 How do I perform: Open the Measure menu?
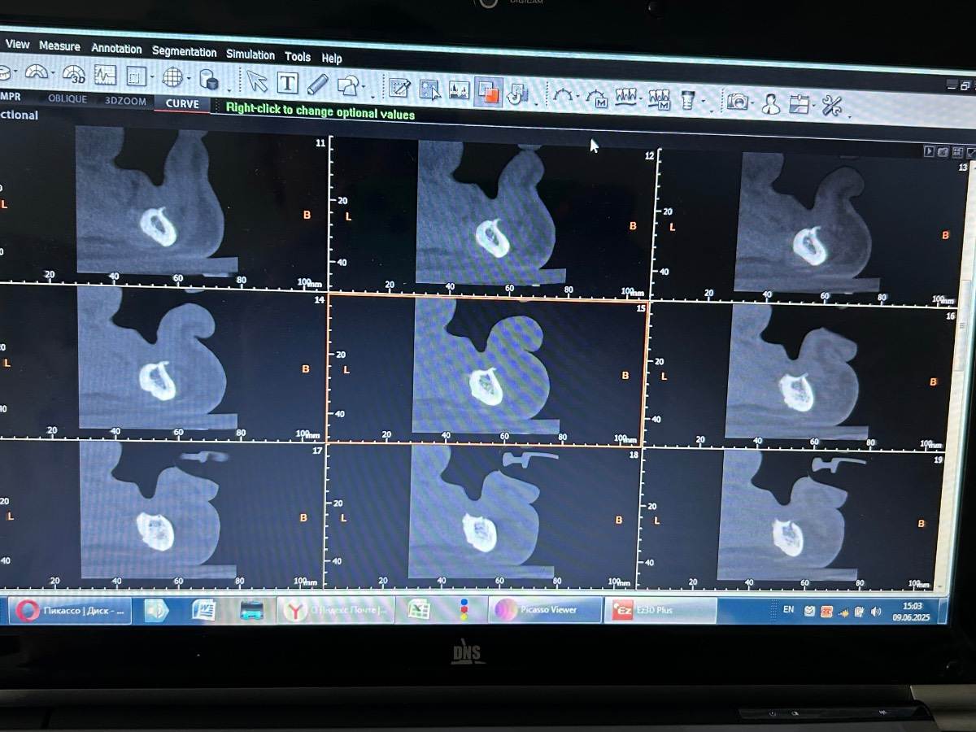click(59, 46)
